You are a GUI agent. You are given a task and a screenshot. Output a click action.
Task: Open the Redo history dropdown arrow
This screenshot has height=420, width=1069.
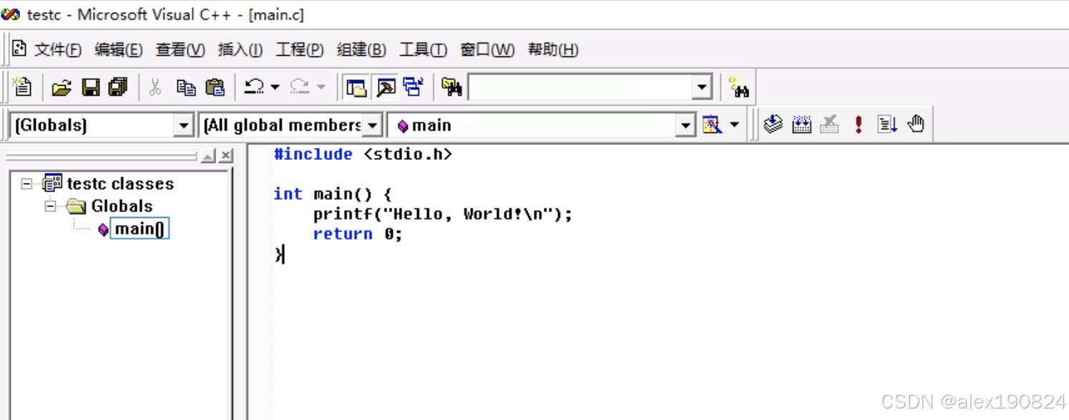[321, 87]
